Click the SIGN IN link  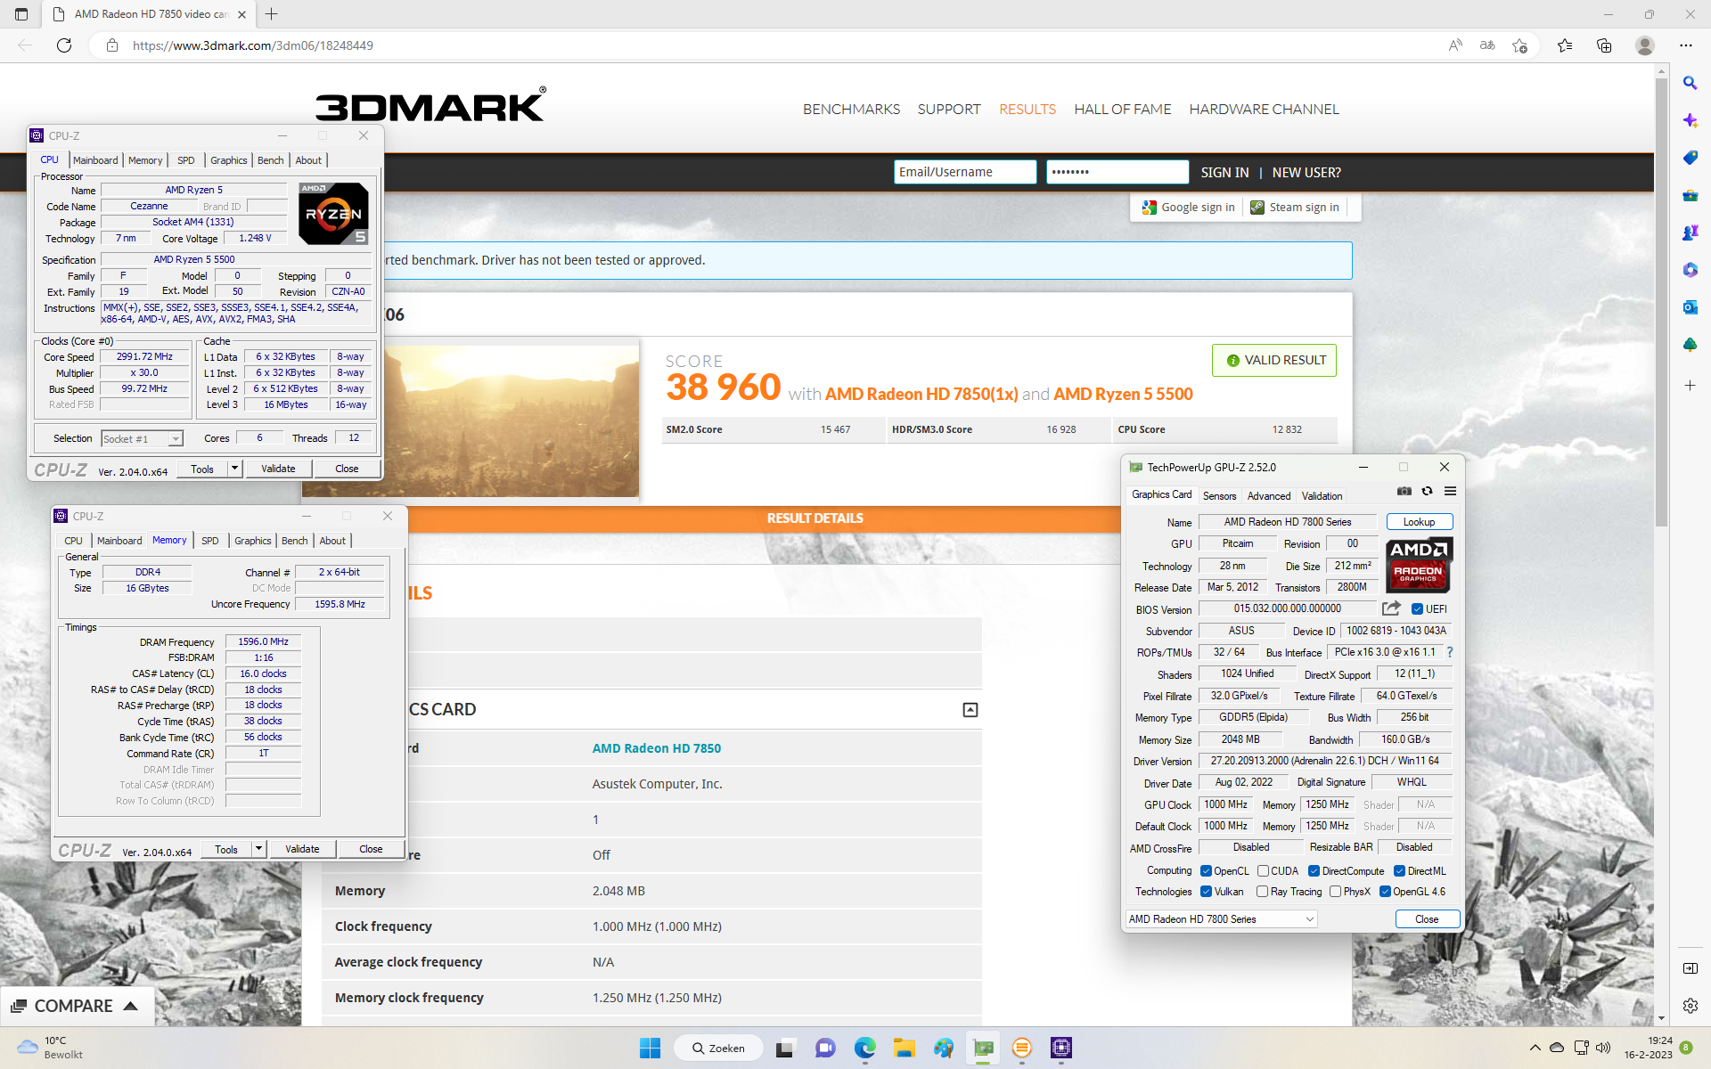(1224, 173)
